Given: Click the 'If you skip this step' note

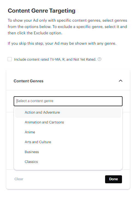Looking at the screenshot, I should tap(62, 44).
